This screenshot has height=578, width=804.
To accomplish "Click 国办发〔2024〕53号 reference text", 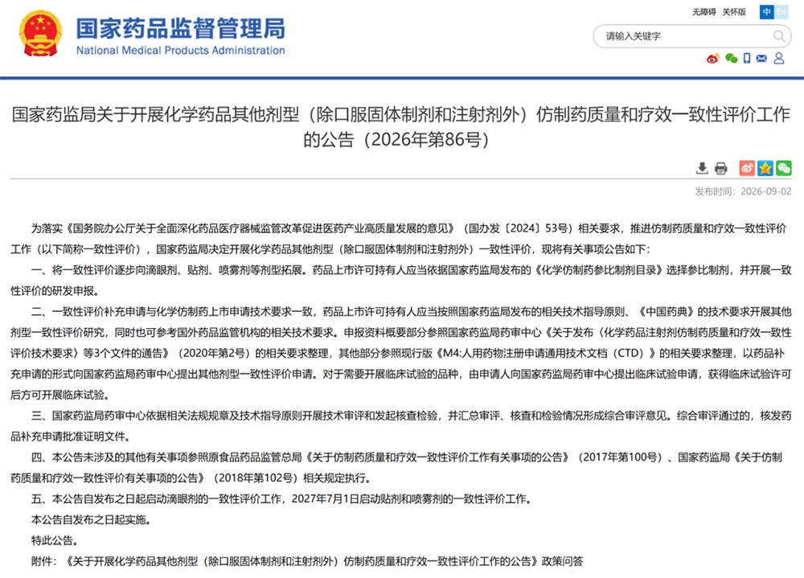I will 517,228.
